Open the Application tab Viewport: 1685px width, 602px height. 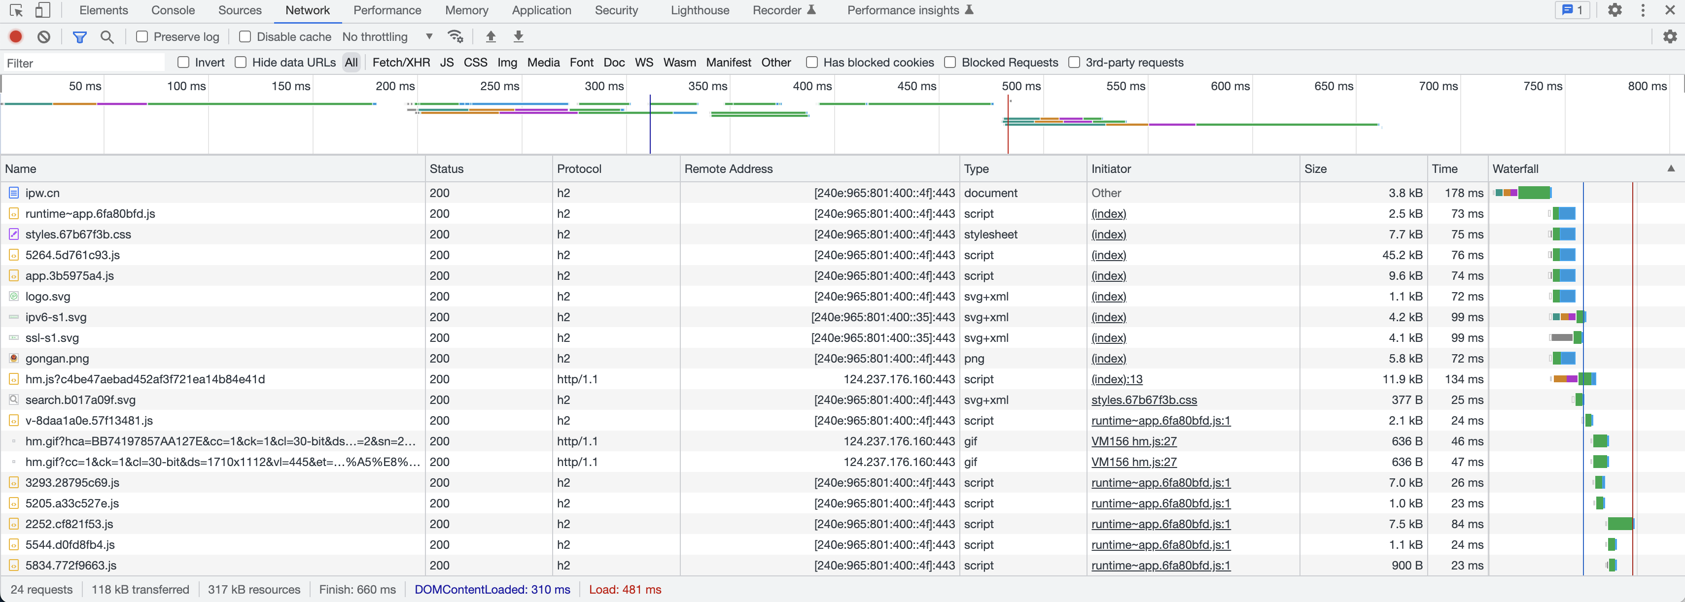(541, 10)
